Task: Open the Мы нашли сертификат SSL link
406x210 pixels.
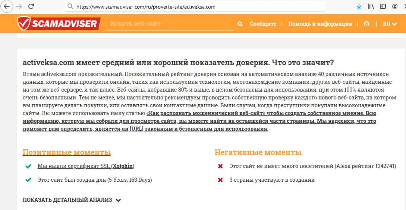Action: click(x=86, y=166)
